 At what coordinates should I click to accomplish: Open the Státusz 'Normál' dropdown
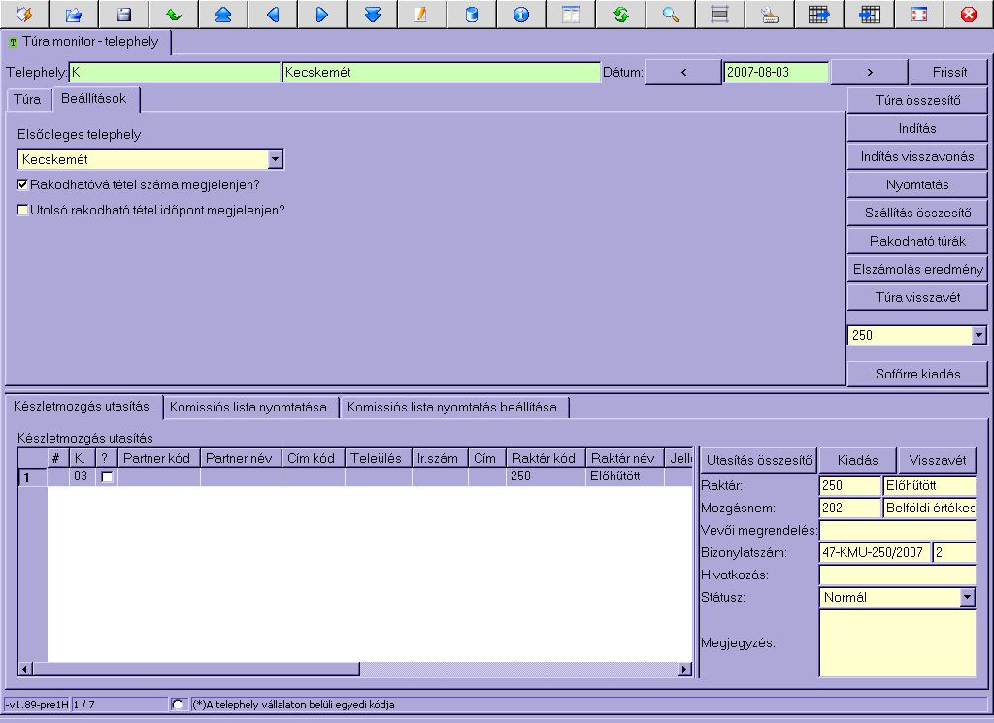967,598
